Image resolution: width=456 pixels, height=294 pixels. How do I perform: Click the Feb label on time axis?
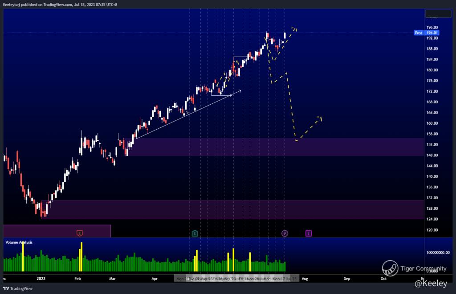click(x=77, y=279)
